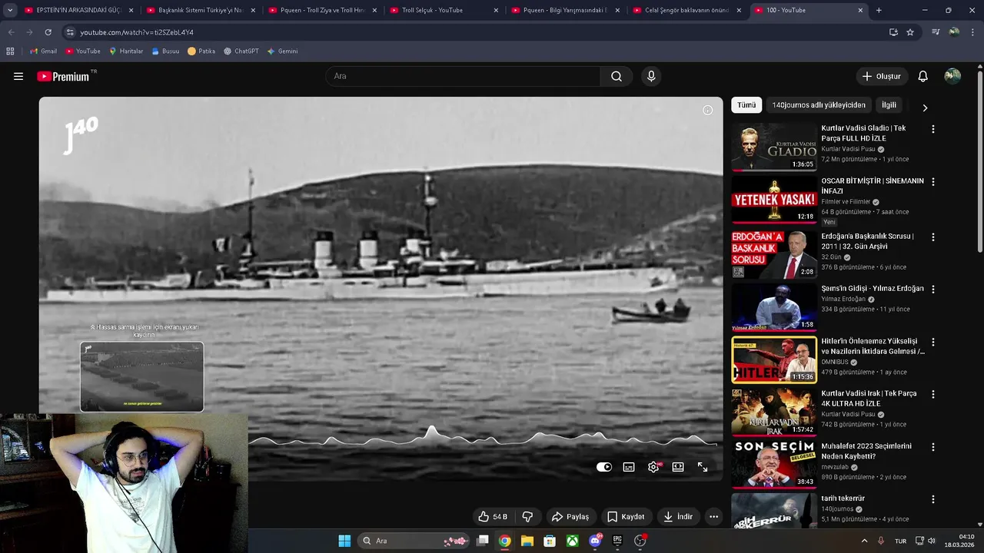Toggle the autoplay switch in player
Image resolution: width=984 pixels, height=553 pixels.
tap(604, 467)
